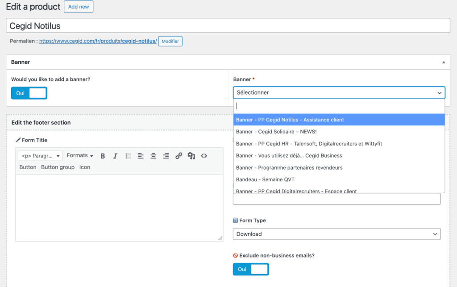
Task: Align text to the left
Action: point(141,156)
